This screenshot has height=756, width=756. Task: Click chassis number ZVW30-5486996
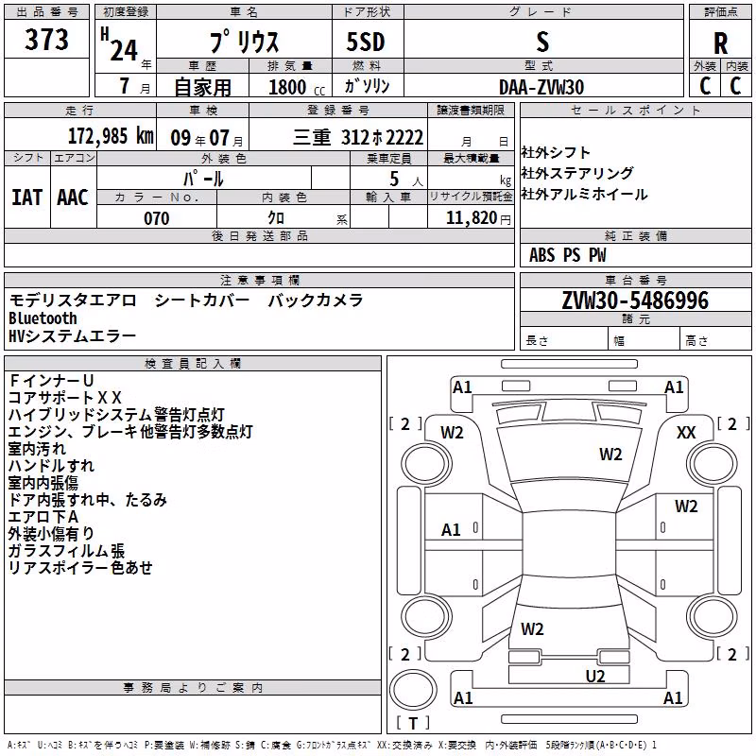(635, 301)
